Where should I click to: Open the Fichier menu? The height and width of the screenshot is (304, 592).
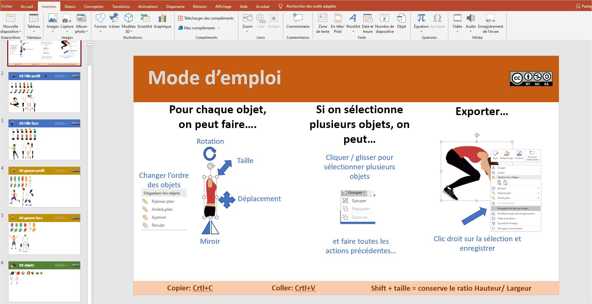[x=7, y=6]
